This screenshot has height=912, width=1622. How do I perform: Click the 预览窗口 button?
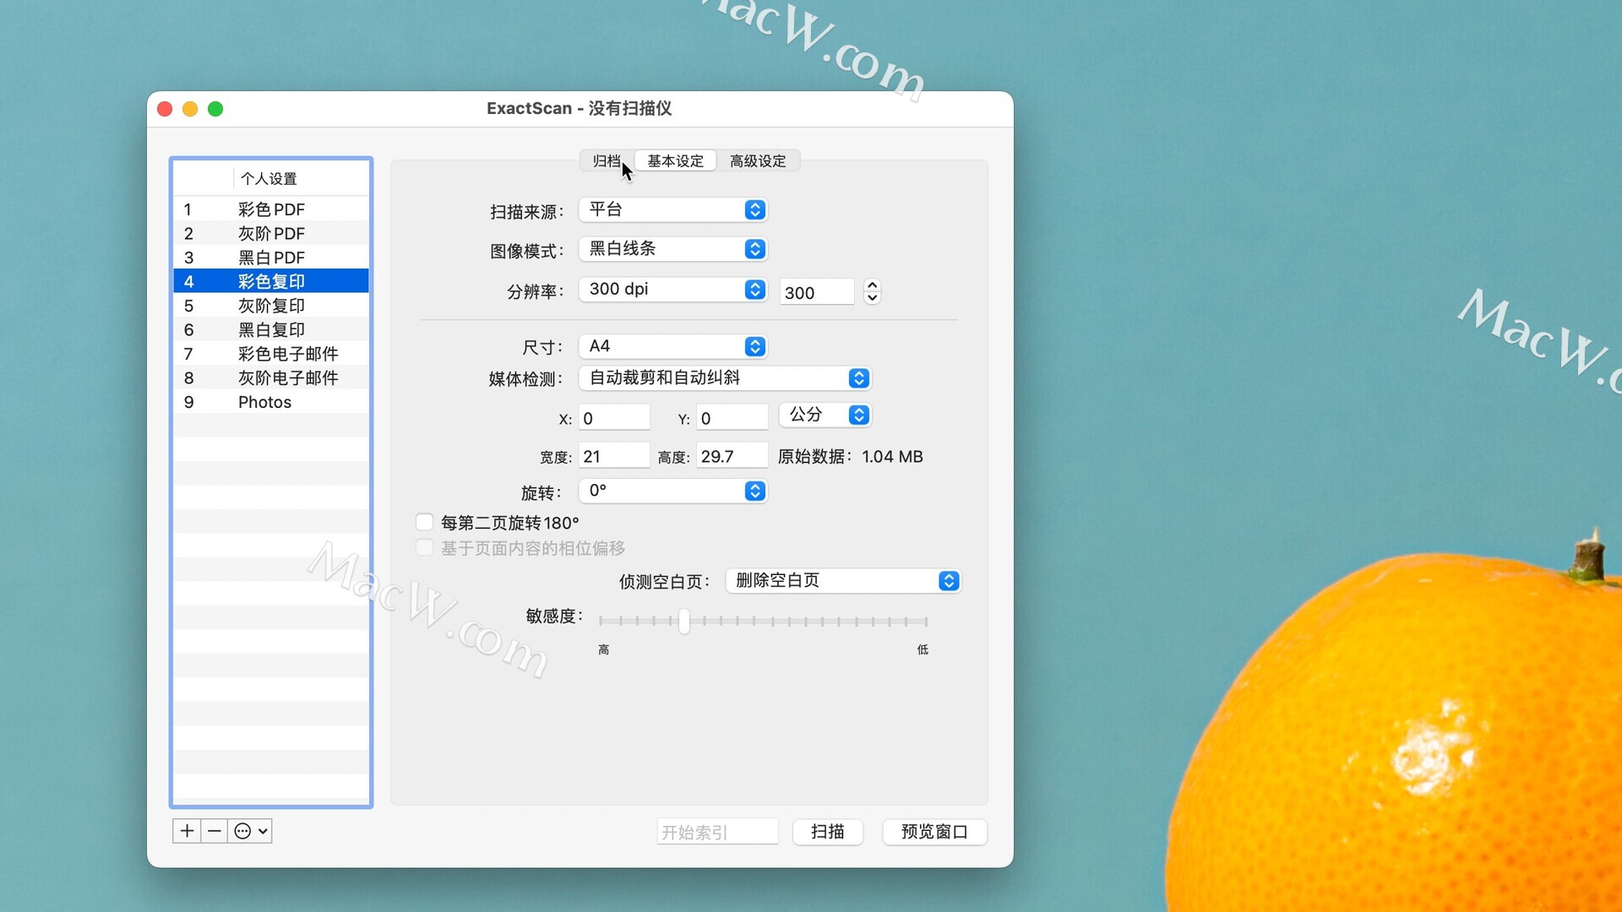coord(934,832)
